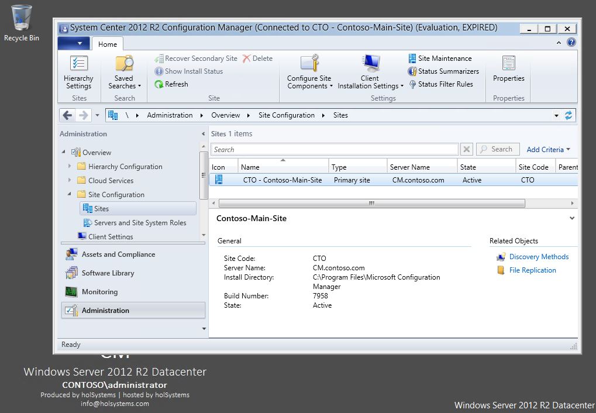The width and height of the screenshot is (596, 413).
Task: Sort by Server Name column header
Action: (422, 167)
